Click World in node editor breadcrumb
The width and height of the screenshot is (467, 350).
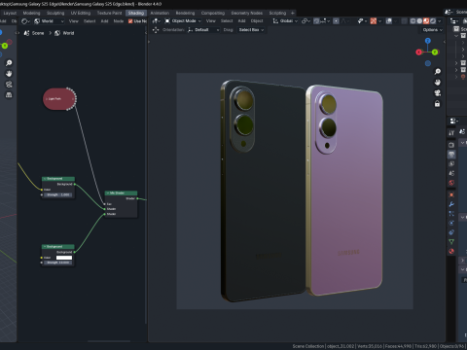(x=64, y=33)
